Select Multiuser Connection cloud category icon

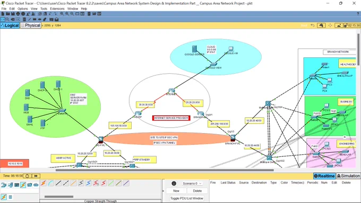(x=36, y=185)
